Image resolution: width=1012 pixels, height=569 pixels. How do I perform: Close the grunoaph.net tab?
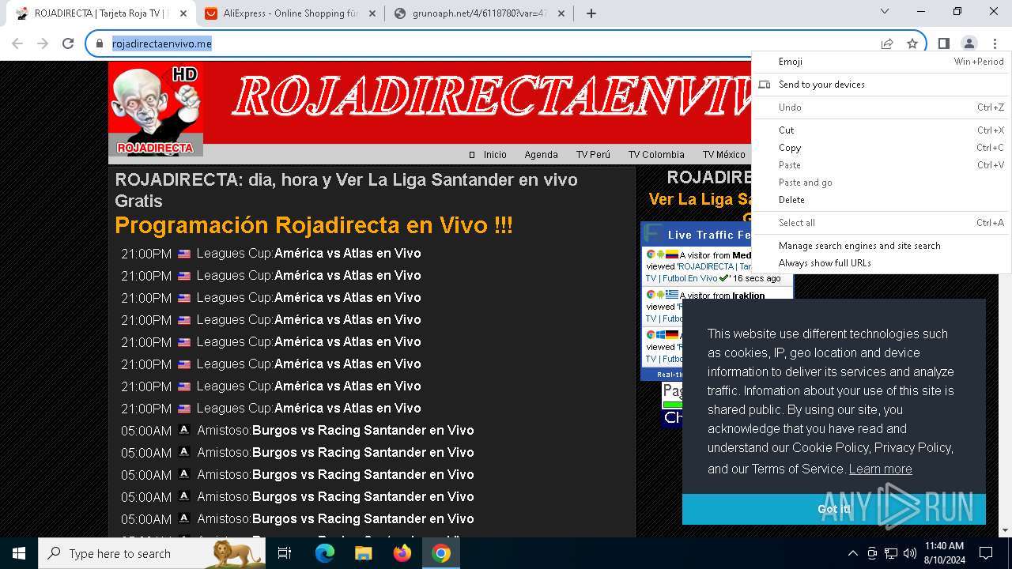pos(561,13)
